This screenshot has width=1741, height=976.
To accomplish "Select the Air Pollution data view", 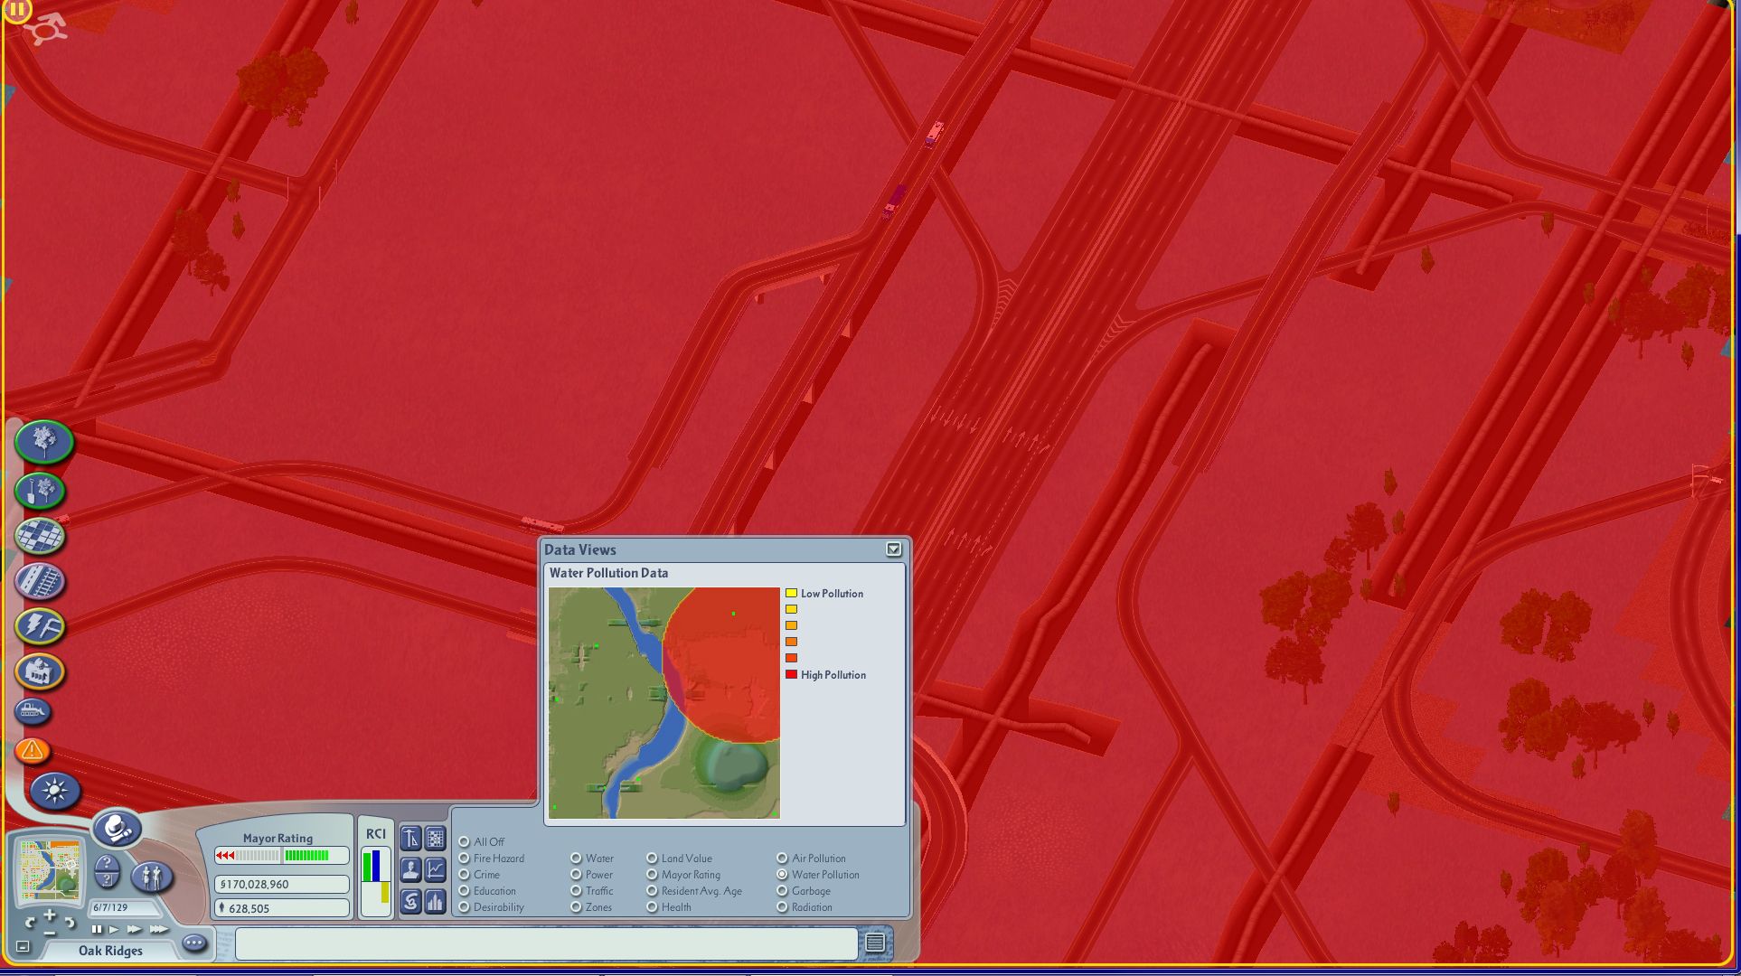I will [x=811, y=858].
